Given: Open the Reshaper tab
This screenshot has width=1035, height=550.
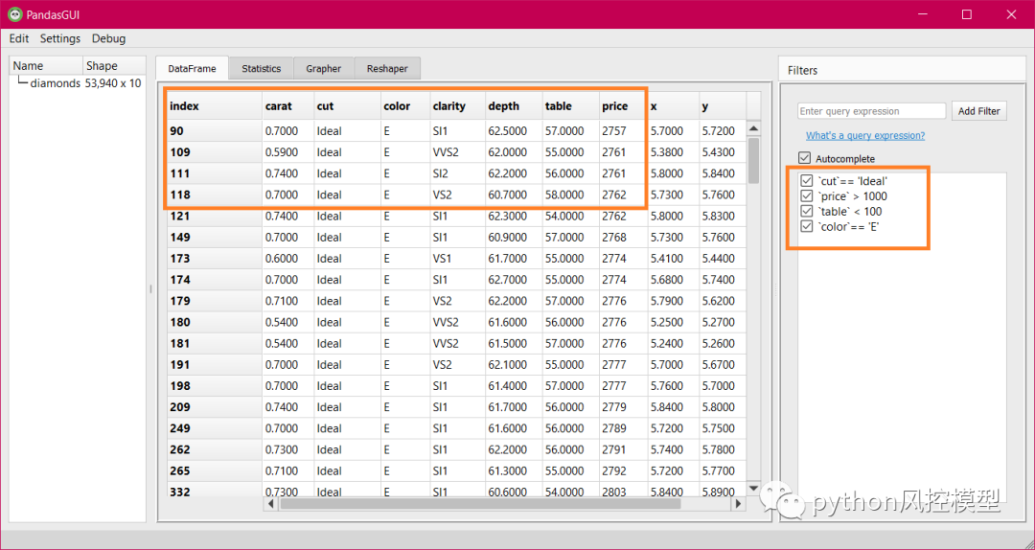Looking at the screenshot, I should pyautogui.click(x=387, y=69).
